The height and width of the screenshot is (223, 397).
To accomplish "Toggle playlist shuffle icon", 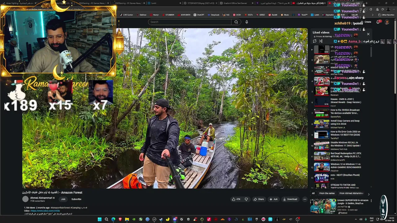I will (x=321, y=41).
